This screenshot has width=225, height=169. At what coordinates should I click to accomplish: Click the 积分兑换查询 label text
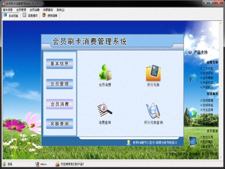click(153, 123)
